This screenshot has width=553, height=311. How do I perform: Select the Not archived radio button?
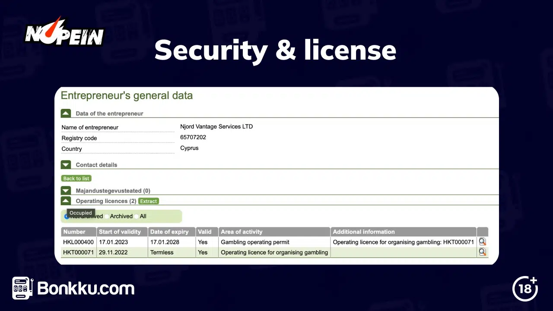pyautogui.click(x=66, y=216)
